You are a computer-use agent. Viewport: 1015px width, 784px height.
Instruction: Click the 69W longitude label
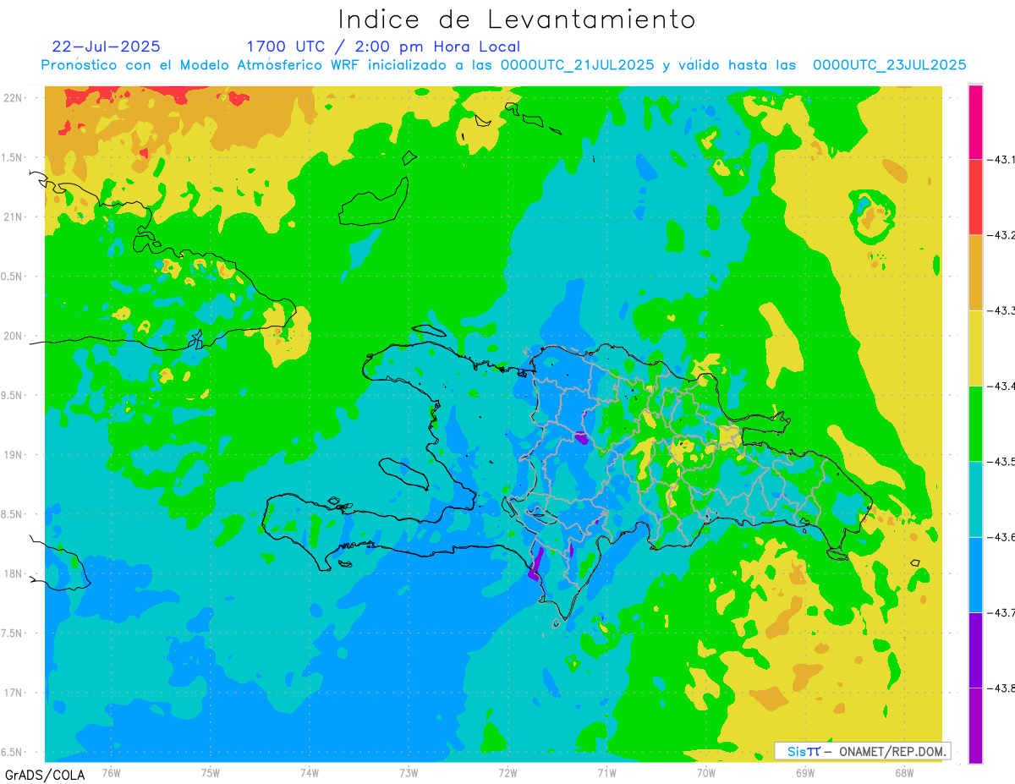[805, 773]
